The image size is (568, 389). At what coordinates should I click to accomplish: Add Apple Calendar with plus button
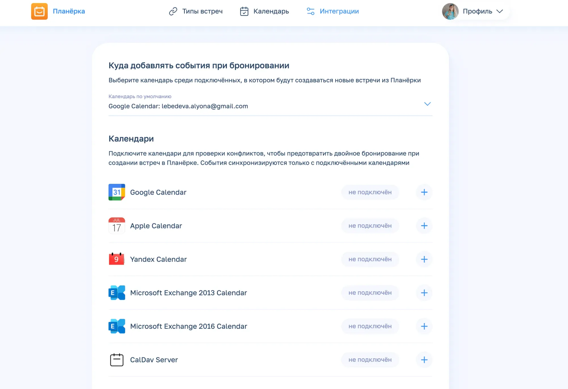[x=424, y=226]
